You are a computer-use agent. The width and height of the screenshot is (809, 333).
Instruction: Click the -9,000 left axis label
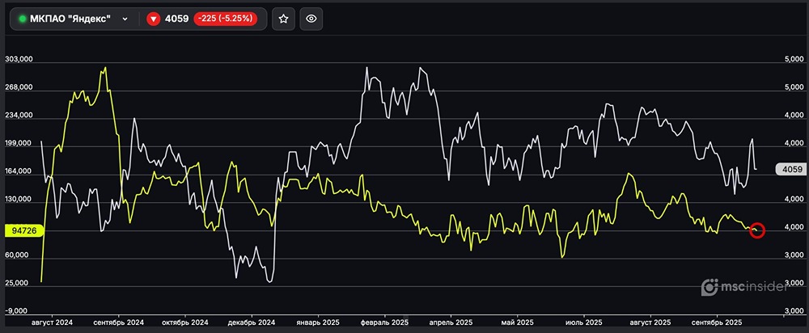19,311
